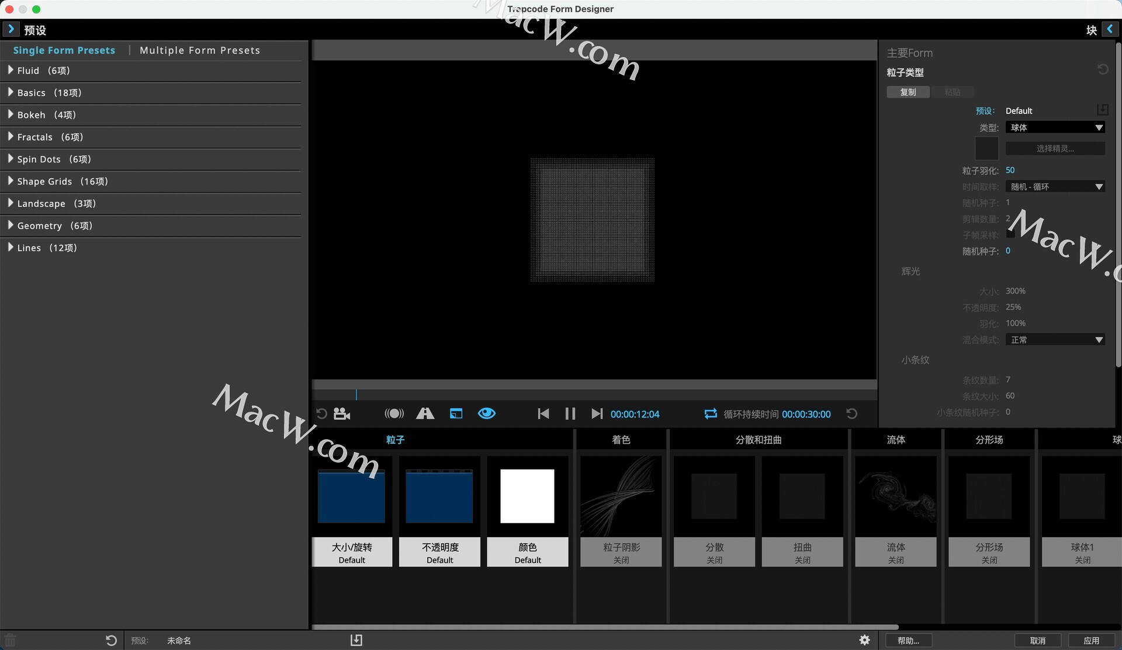Open the 不透明度 Default block

pyautogui.click(x=439, y=511)
